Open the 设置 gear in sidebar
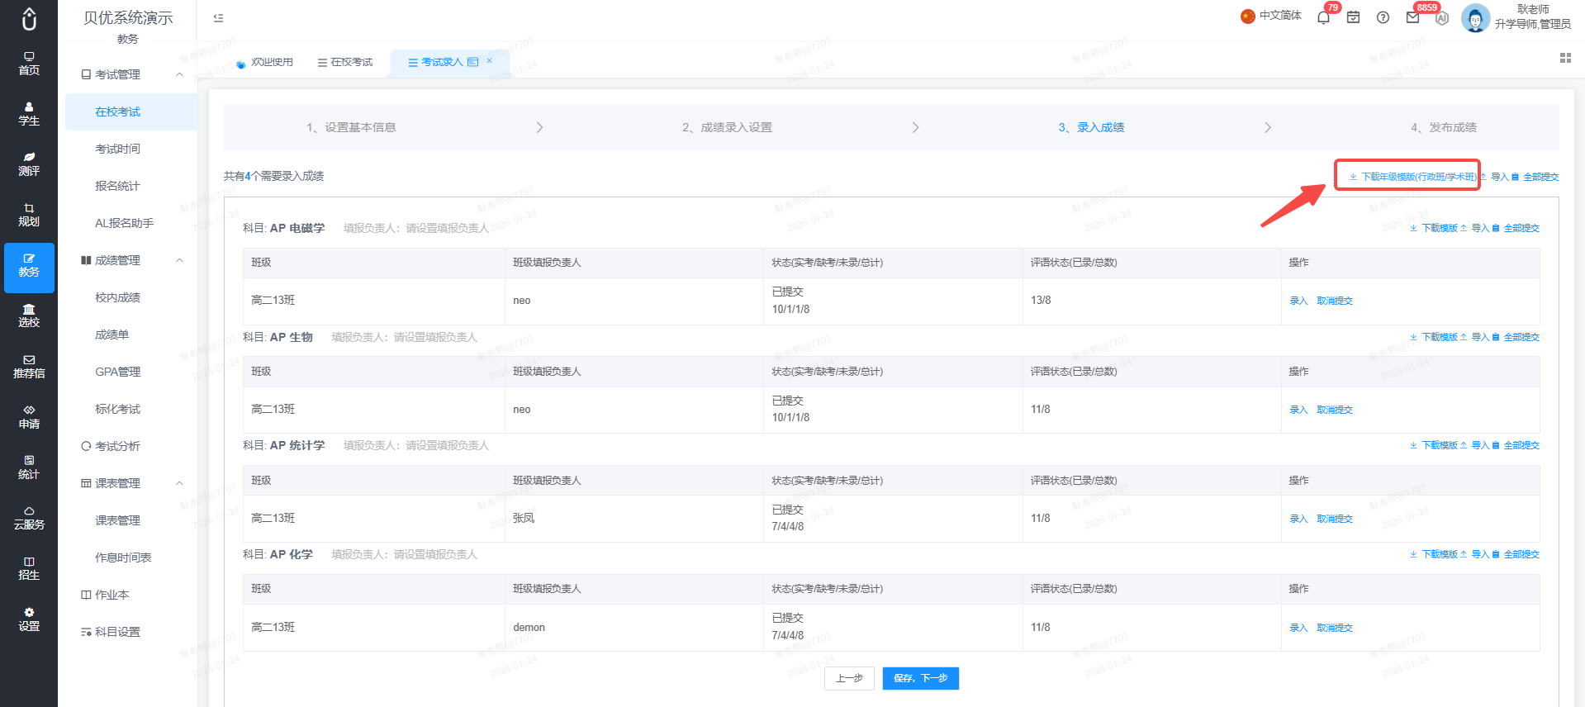The height and width of the screenshot is (707, 1585). (x=29, y=619)
